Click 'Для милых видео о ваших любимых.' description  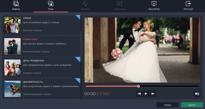(45, 44)
